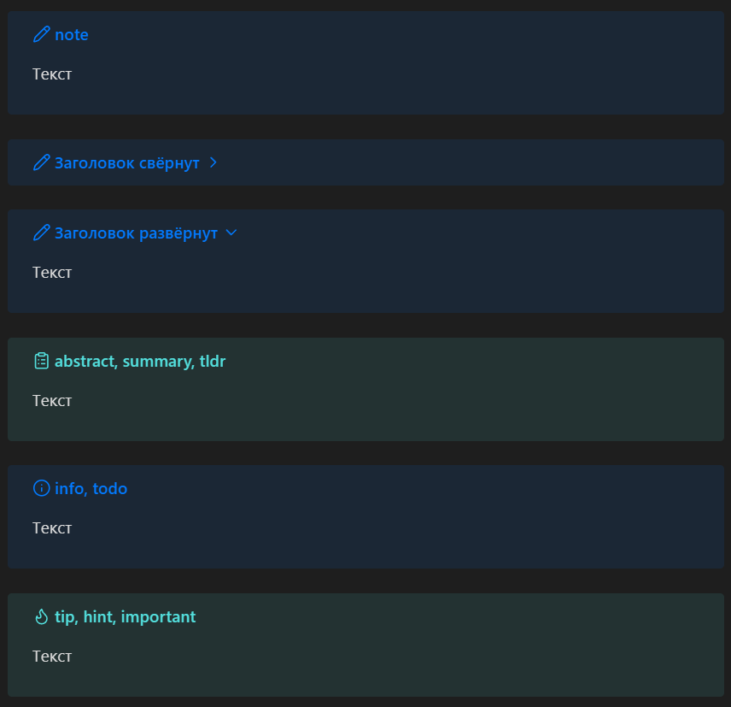
Task: Click 'Текст' in the info callout
Action: coord(52,528)
